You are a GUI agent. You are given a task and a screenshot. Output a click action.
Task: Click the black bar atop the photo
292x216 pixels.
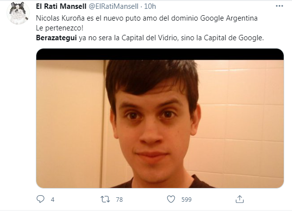160,54
